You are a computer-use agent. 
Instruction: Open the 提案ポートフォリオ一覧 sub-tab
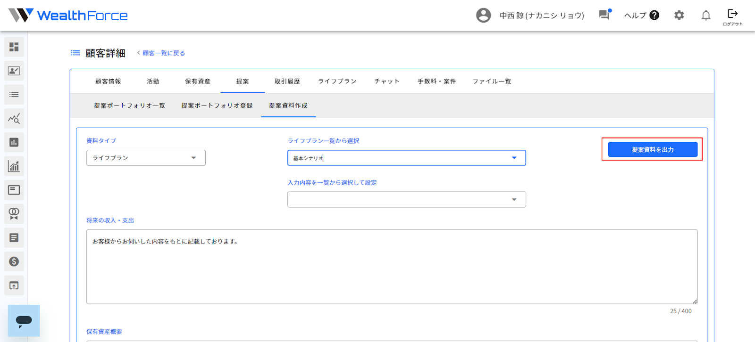tap(129, 106)
